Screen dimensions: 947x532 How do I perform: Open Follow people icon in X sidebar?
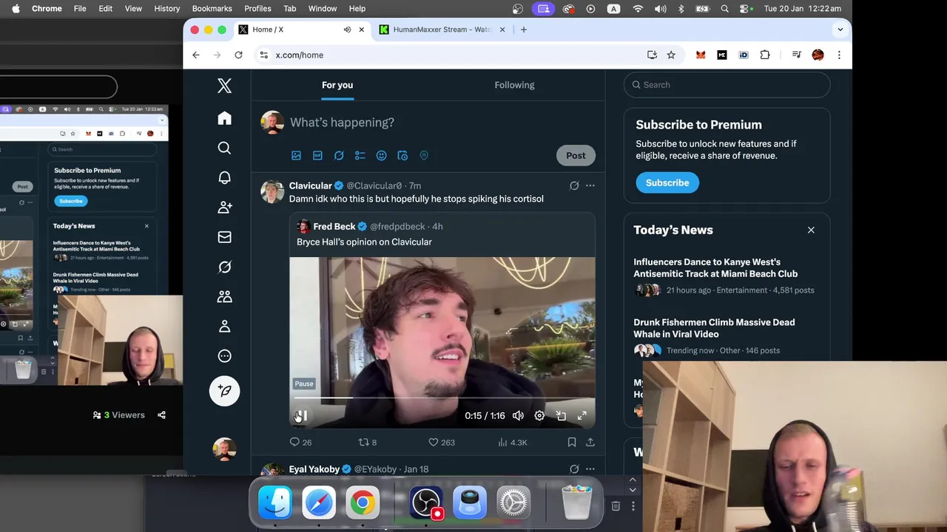click(224, 208)
